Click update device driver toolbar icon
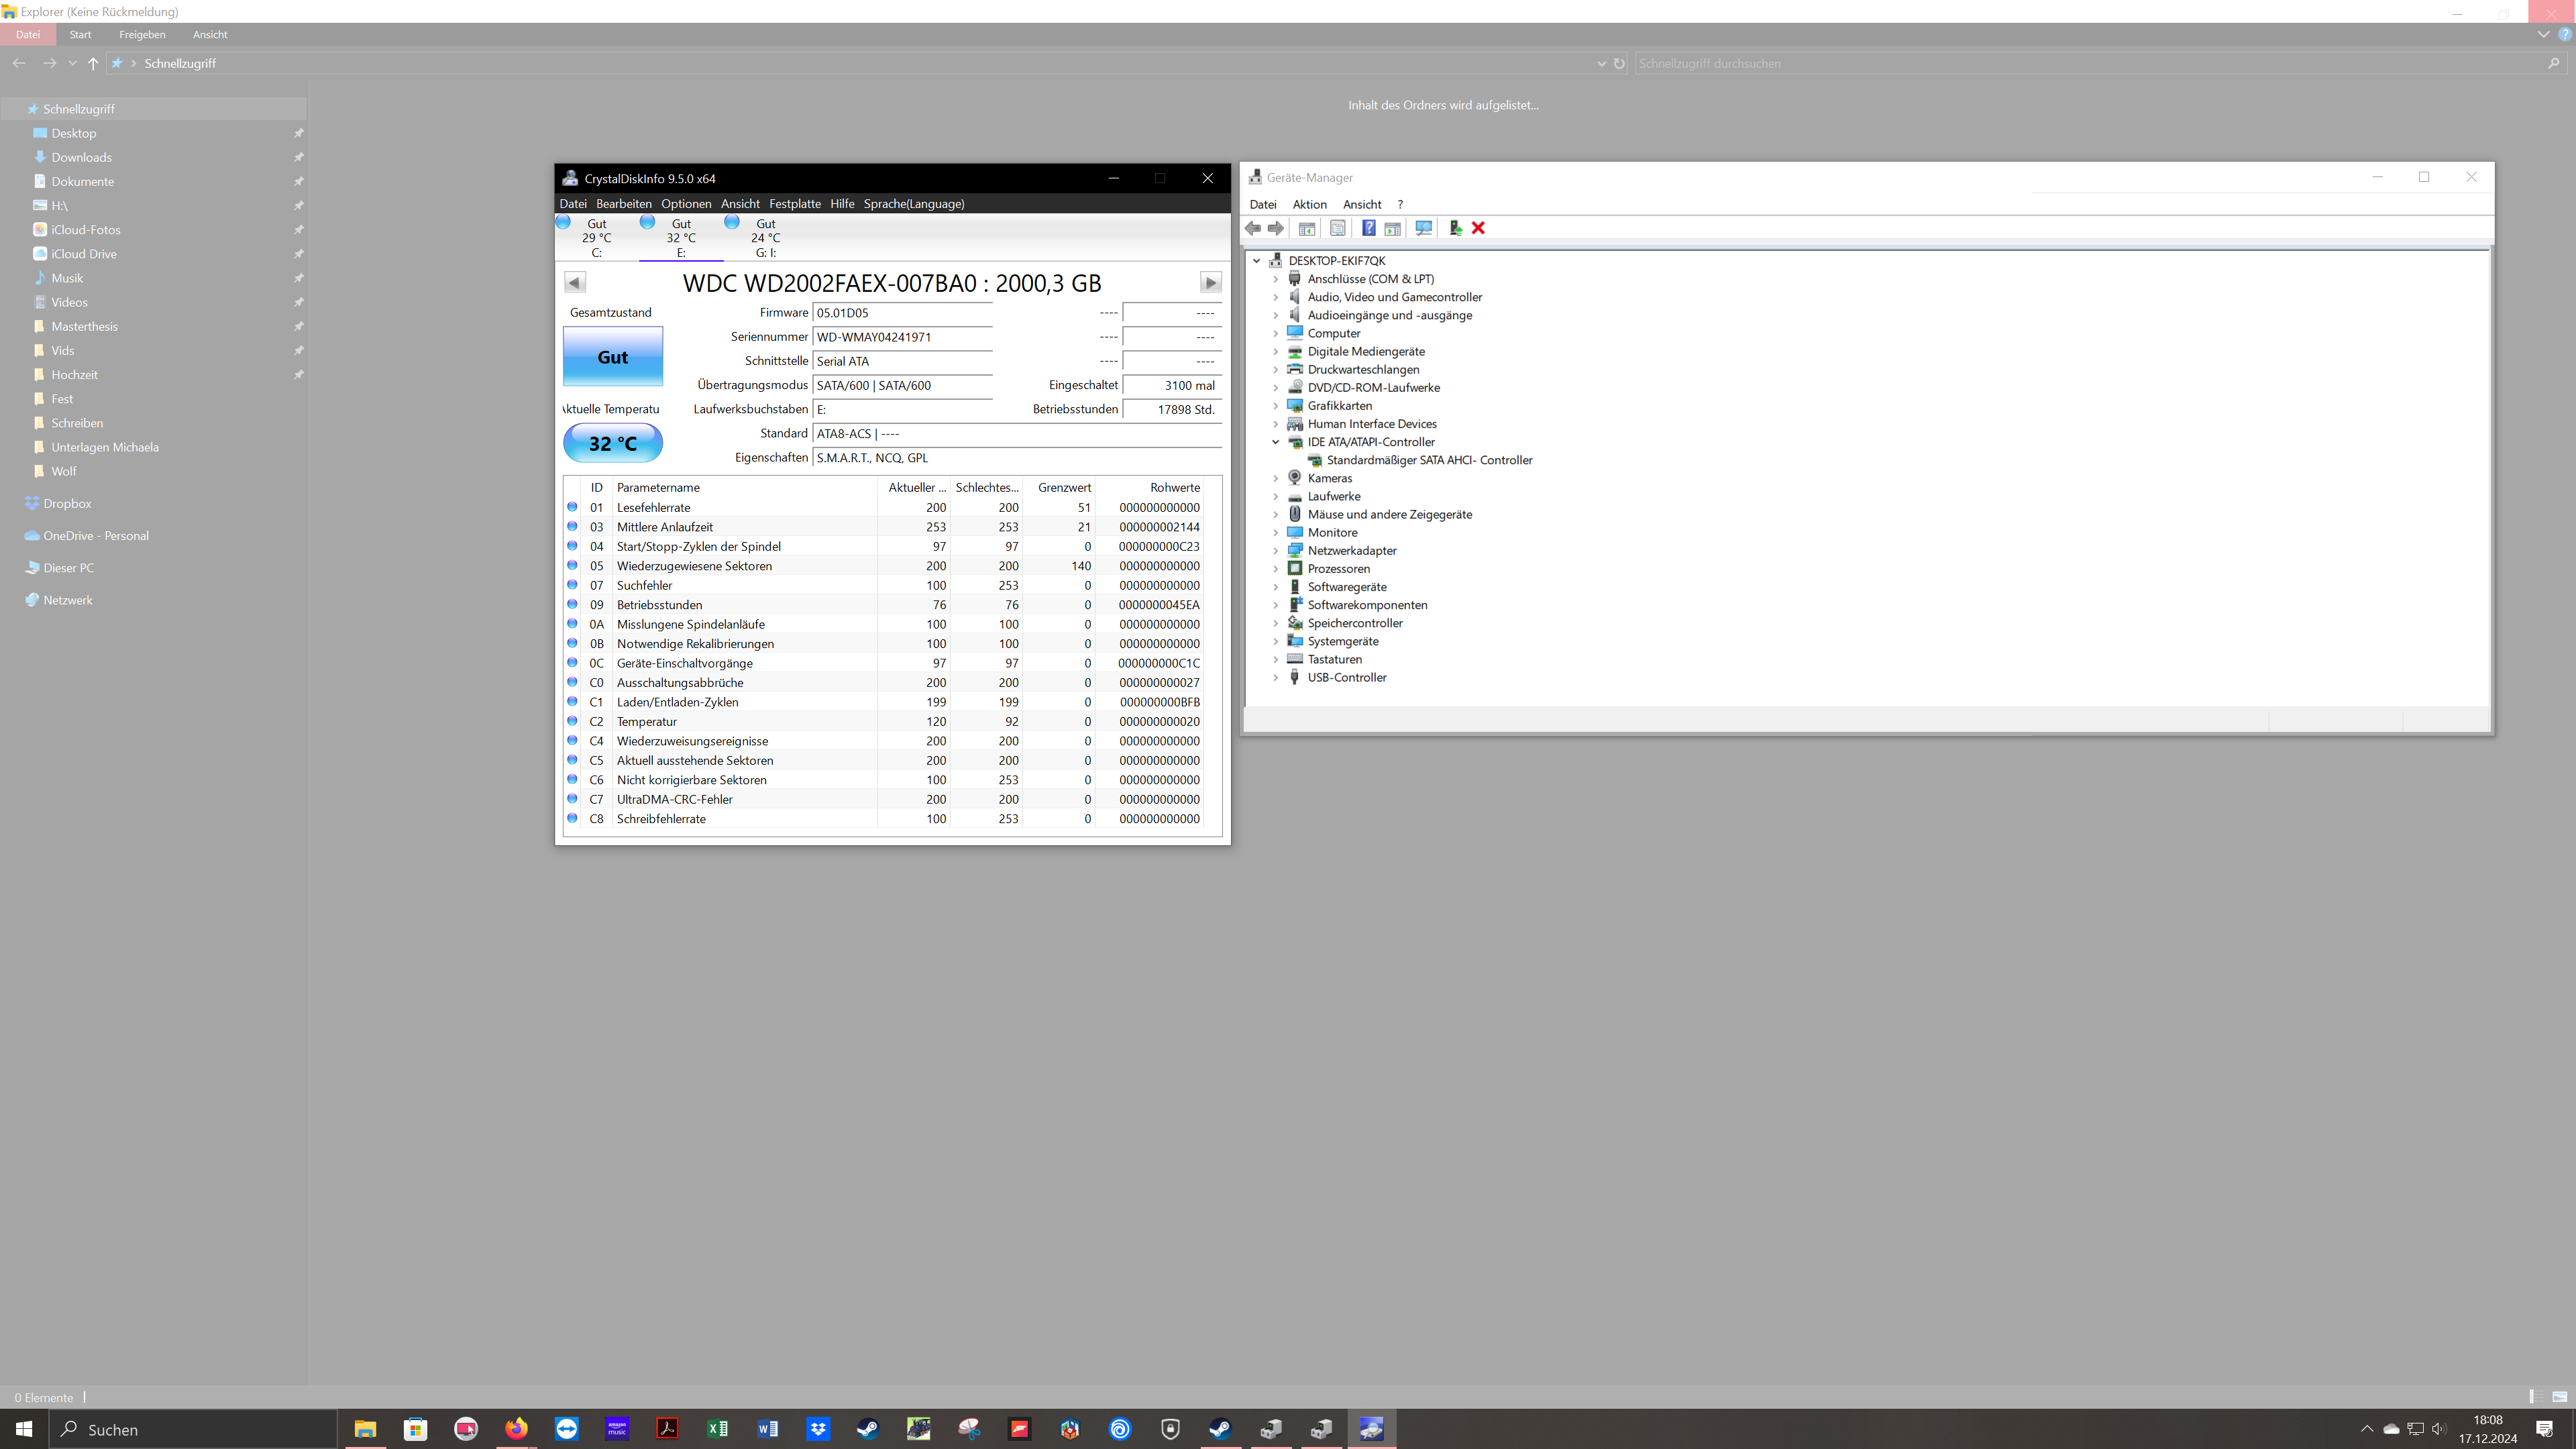This screenshot has height=1449, width=2576. (1455, 228)
